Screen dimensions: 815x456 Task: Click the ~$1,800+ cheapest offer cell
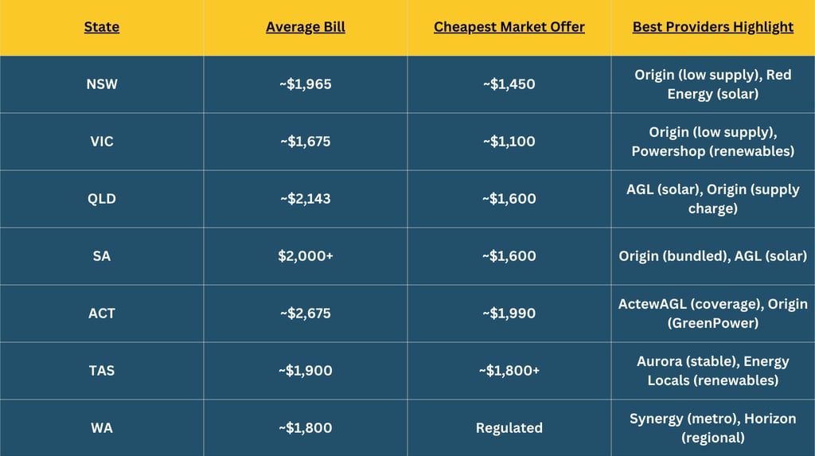click(509, 370)
